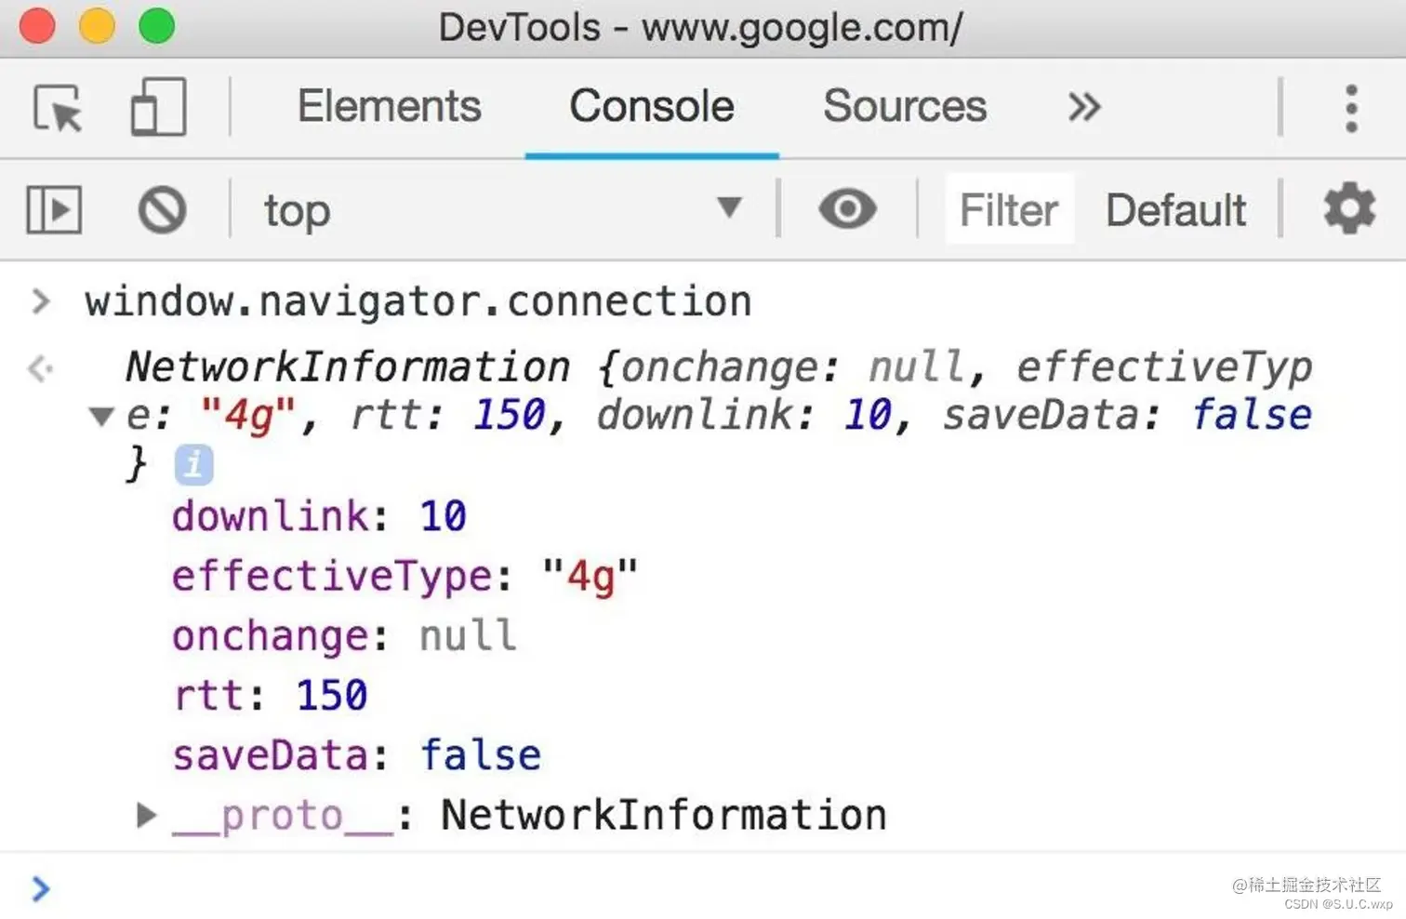The width and height of the screenshot is (1406, 919).
Task: Minimize DevTools with the yellow button
Action: pos(97,25)
